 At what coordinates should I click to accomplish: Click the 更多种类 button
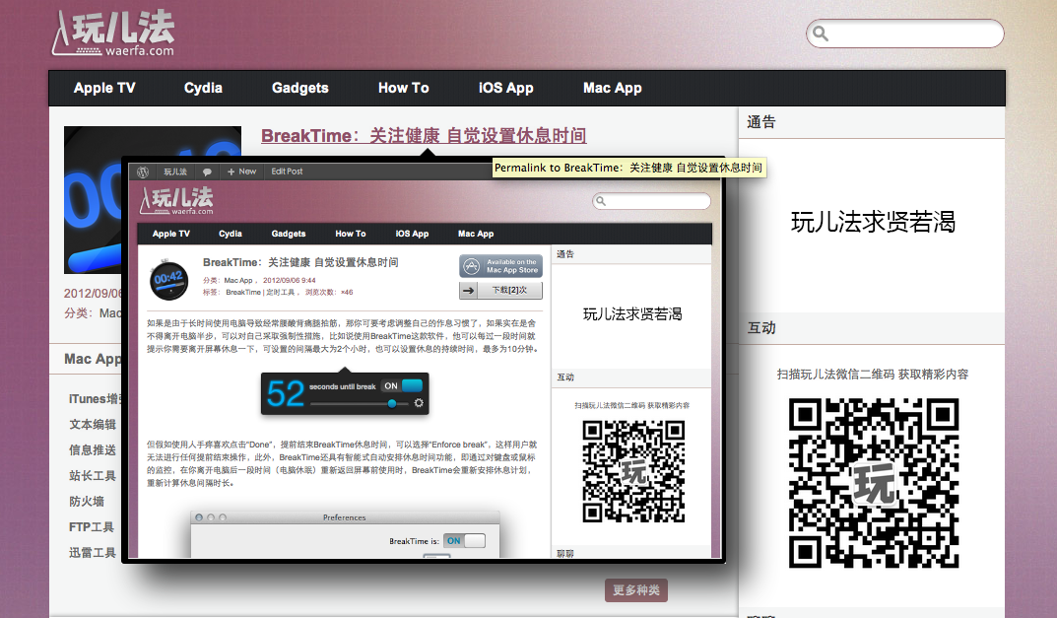pos(635,590)
